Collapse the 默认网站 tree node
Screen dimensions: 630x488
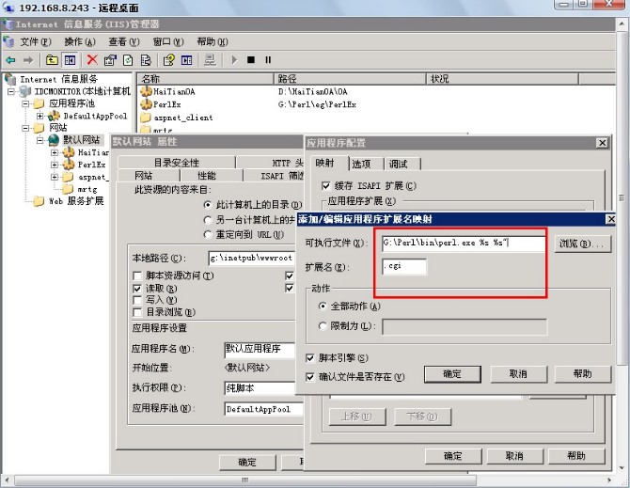(41, 140)
